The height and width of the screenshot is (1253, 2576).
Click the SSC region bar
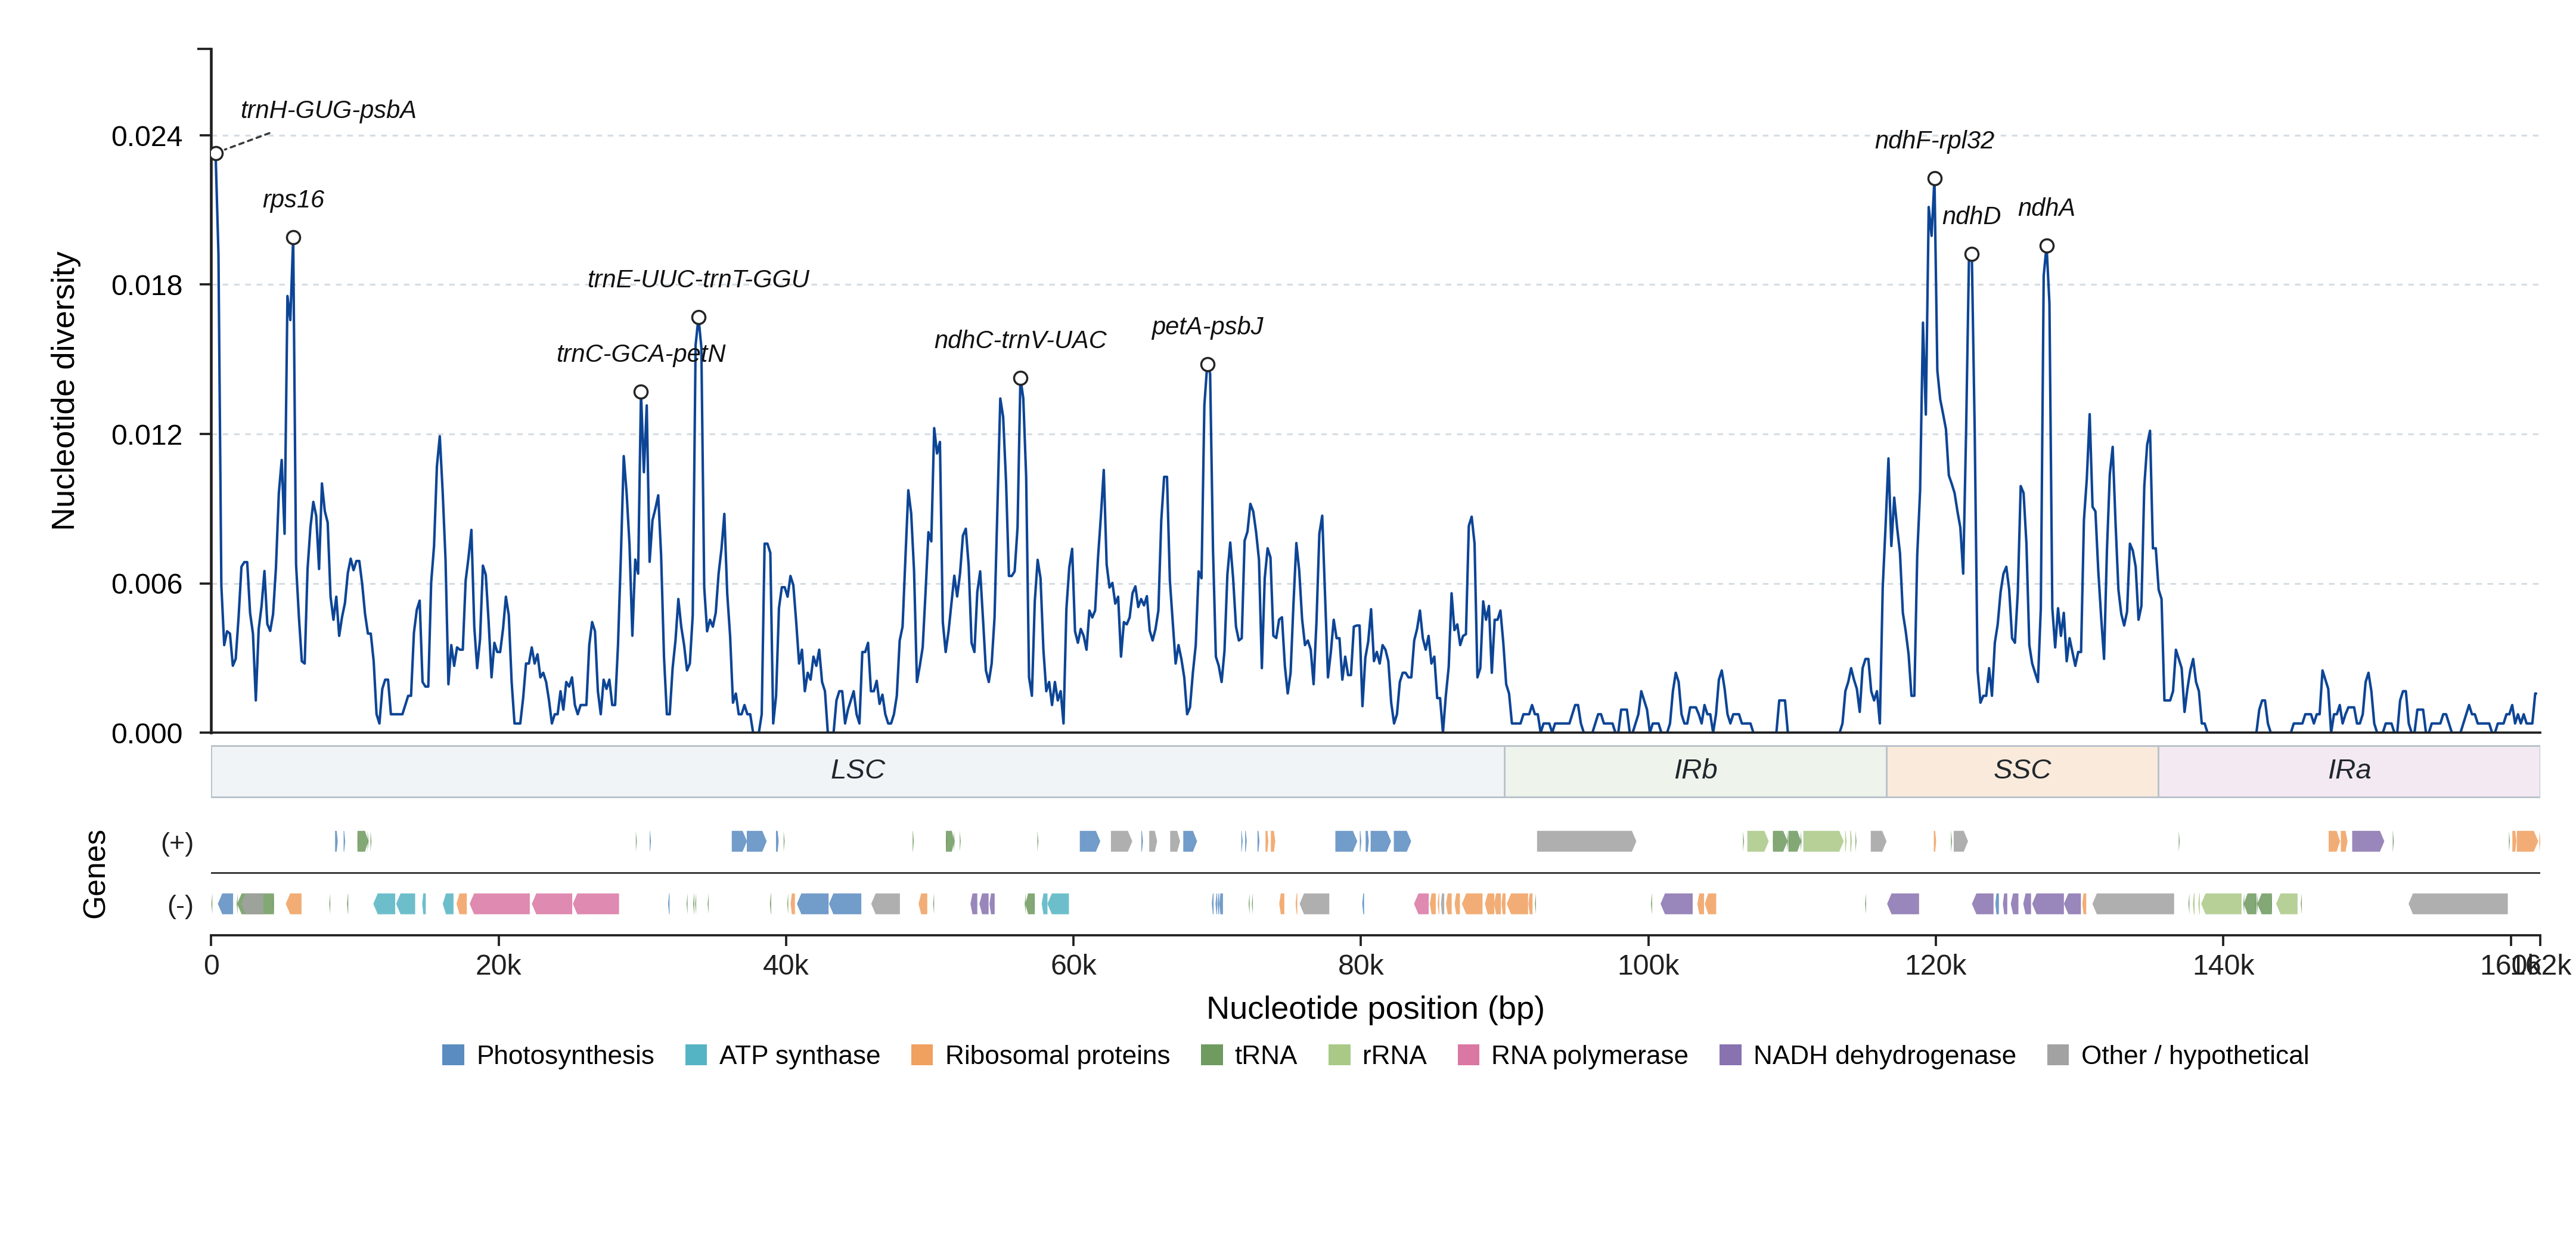[x=2022, y=771]
